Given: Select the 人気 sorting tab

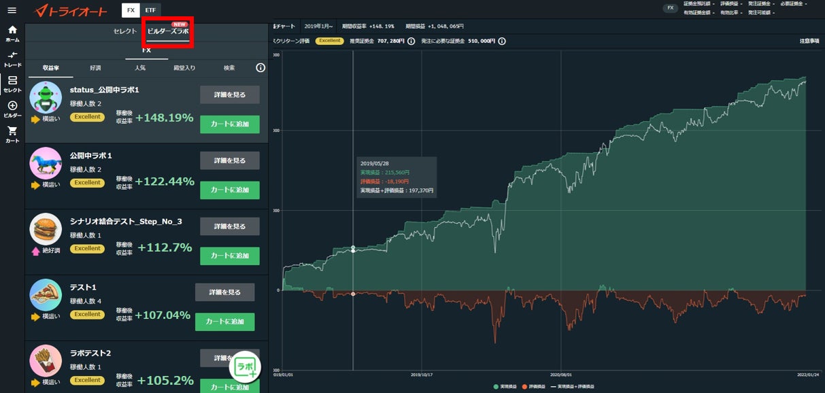Looking at the screenshot, I should 140,68.
